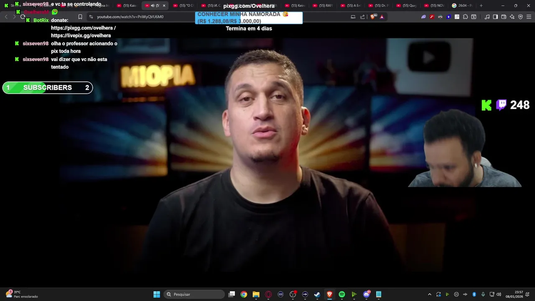Click the YouTube video of the man speaking
The image size is (535, 301).
tap(267, 155)
